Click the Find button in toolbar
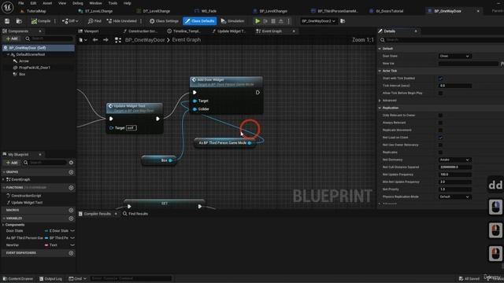 (94, 21)
